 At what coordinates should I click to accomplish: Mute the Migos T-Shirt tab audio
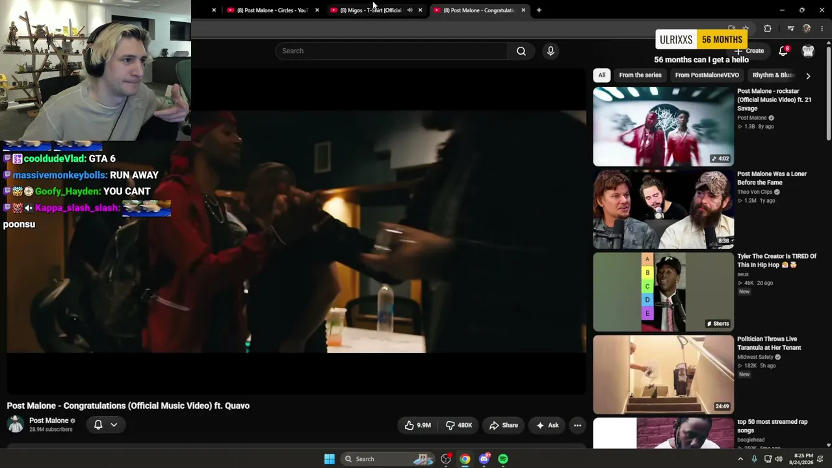coord(409,10)
